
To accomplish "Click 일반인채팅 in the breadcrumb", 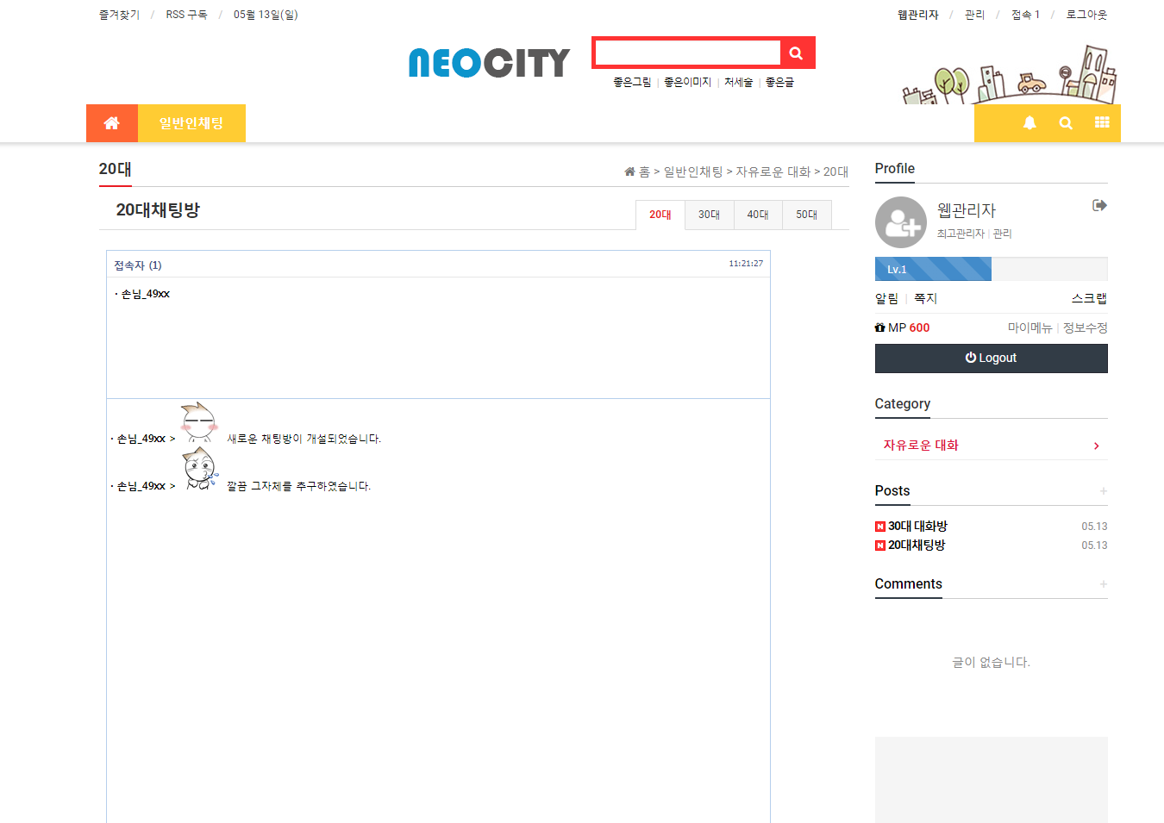I will tap(693, 171).
